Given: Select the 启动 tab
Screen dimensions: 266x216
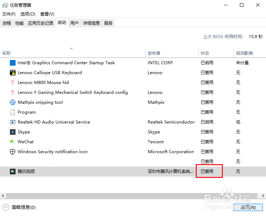Looking at the screenshot, I should [x=62, y=23].
